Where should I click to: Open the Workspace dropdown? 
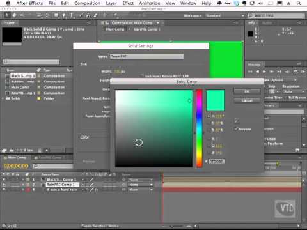(x=225, y=16)
